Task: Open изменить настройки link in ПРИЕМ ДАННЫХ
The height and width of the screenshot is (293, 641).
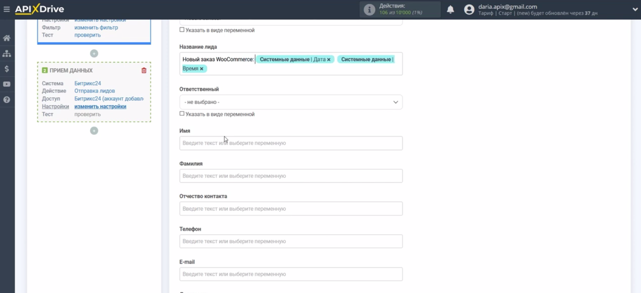Action: click(x=100, y=106)
